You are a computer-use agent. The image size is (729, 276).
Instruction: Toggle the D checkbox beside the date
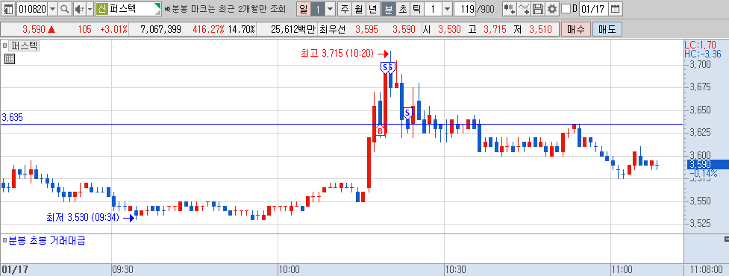pos(566,9)
